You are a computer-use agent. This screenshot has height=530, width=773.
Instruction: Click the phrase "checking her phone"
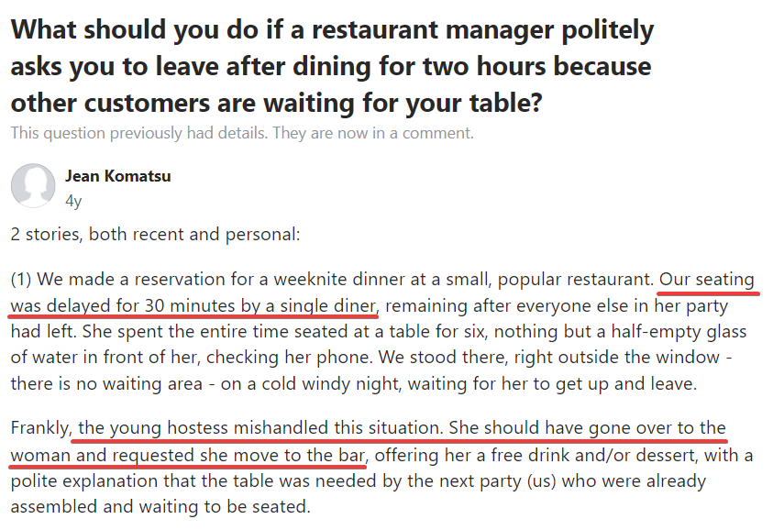point(288,358)
